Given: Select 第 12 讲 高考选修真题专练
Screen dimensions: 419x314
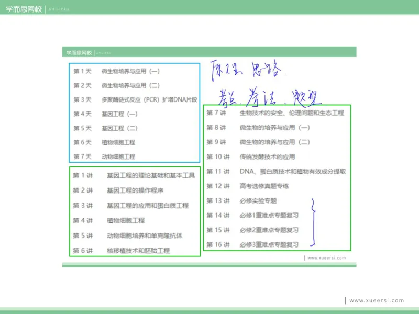Looking at the screenshot, I should [248, 186].
